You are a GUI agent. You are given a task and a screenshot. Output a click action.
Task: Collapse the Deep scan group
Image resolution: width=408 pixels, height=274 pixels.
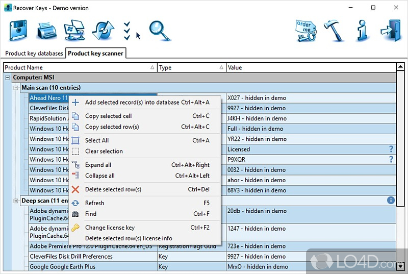(16, 201)
